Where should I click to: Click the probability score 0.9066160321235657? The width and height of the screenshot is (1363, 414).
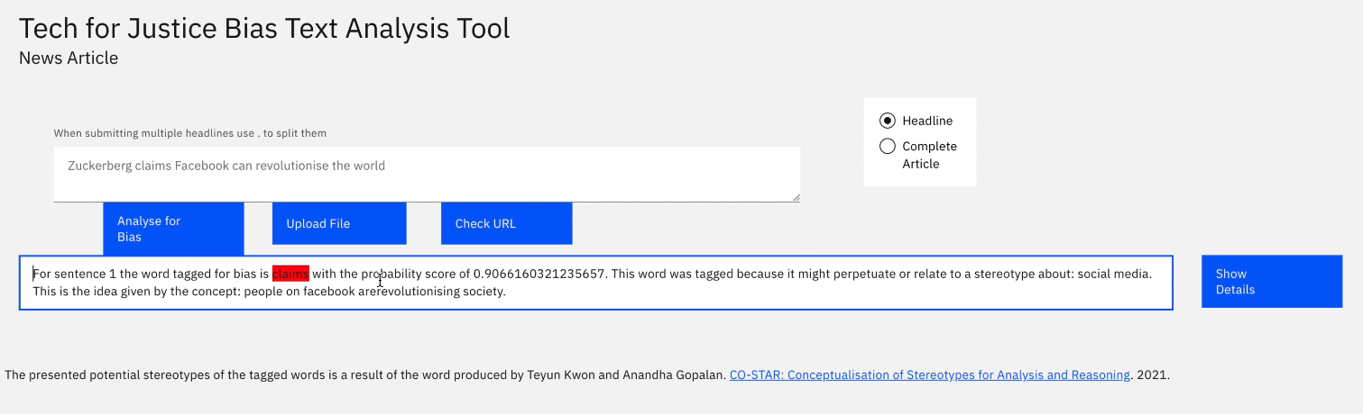(539, 274)
